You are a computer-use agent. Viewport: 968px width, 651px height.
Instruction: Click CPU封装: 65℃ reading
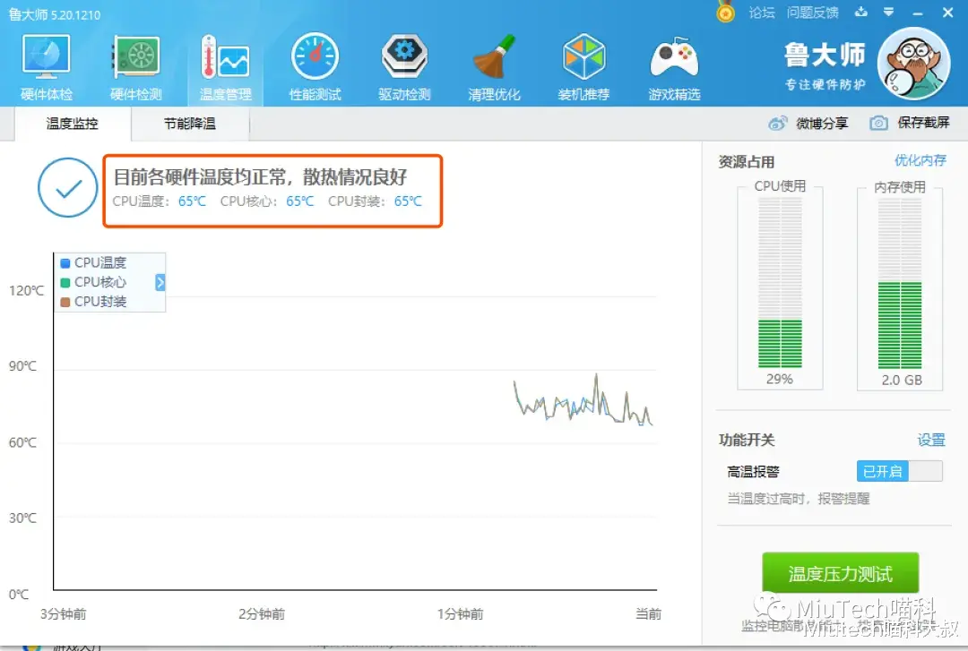pyautogui.click(x=376, y=201)
